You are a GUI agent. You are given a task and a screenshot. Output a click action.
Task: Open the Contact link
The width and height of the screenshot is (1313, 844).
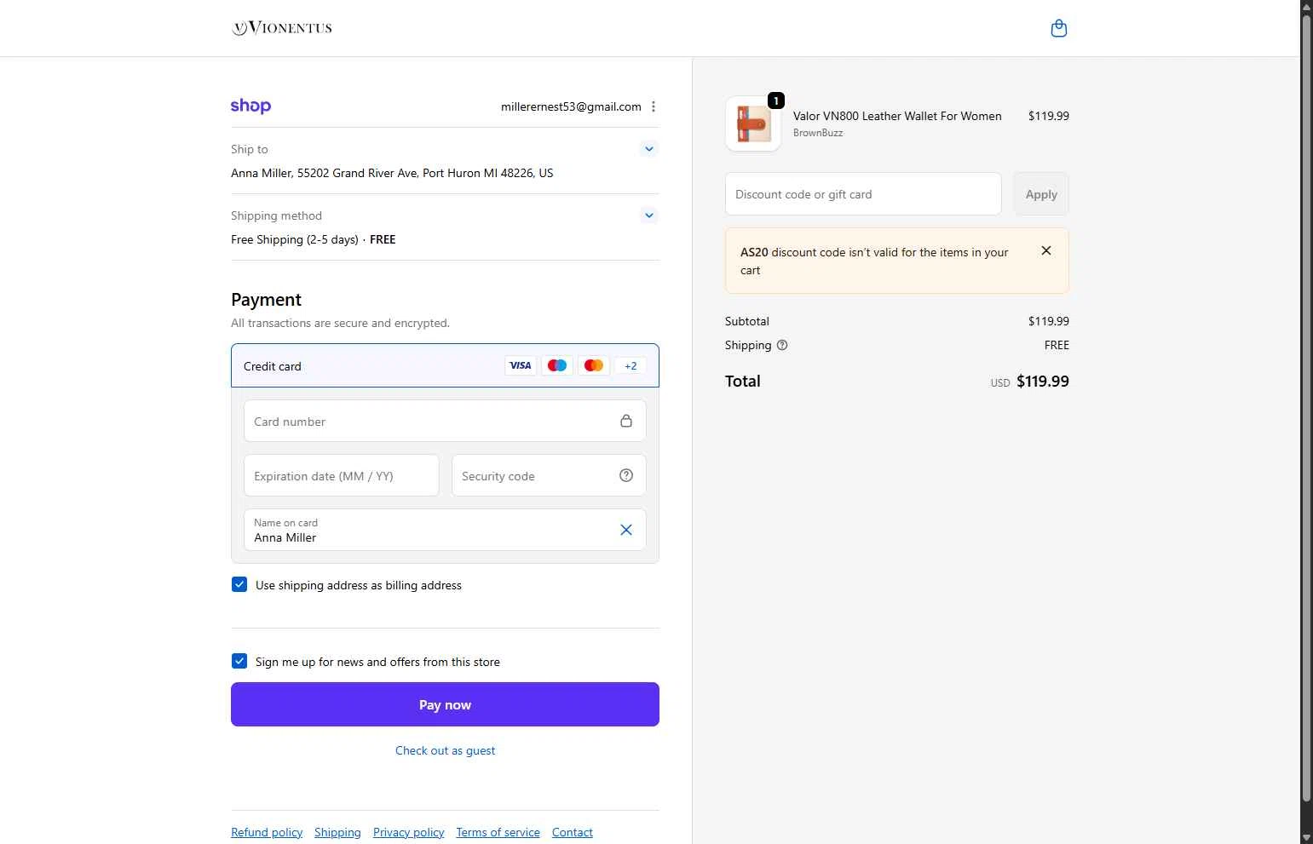tap(573, 832)
